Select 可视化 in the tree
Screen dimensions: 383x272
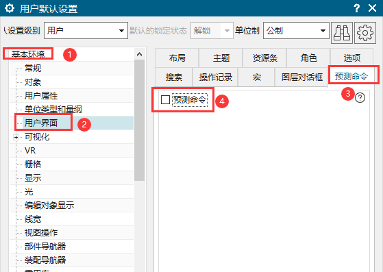click(37, 137)
